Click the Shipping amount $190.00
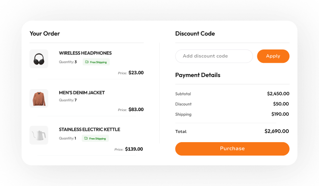 pyautogui.click(x=280, y=115)
